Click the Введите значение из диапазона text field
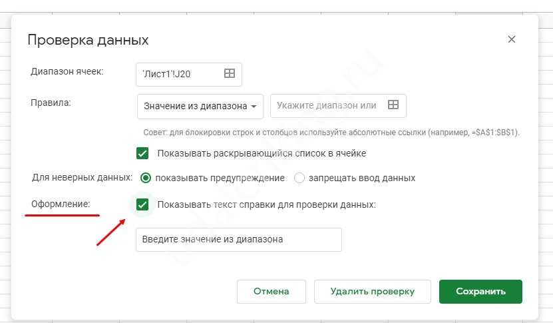Screen dimensions: 553x323 coord(238,240)
